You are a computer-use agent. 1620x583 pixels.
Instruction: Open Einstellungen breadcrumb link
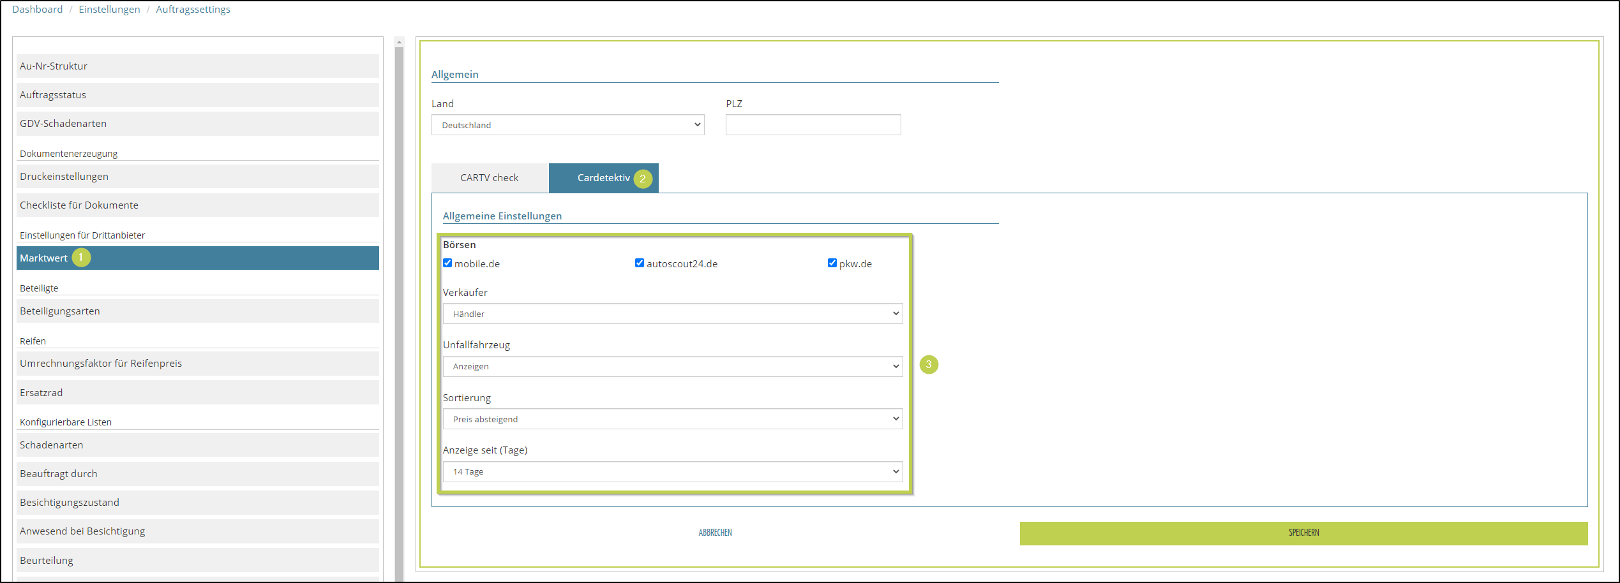click(x=109, y=10)
